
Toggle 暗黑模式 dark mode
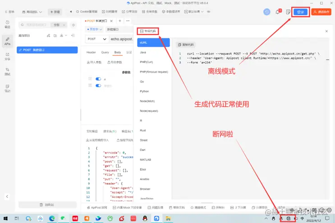(198, 207)
